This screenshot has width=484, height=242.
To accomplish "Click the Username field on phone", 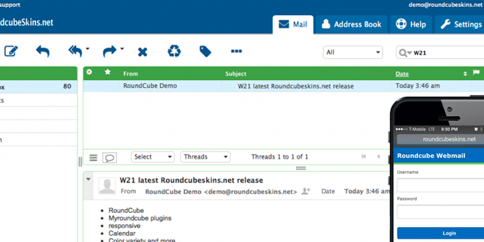I will pyautogui.click(x=441, y=185).
